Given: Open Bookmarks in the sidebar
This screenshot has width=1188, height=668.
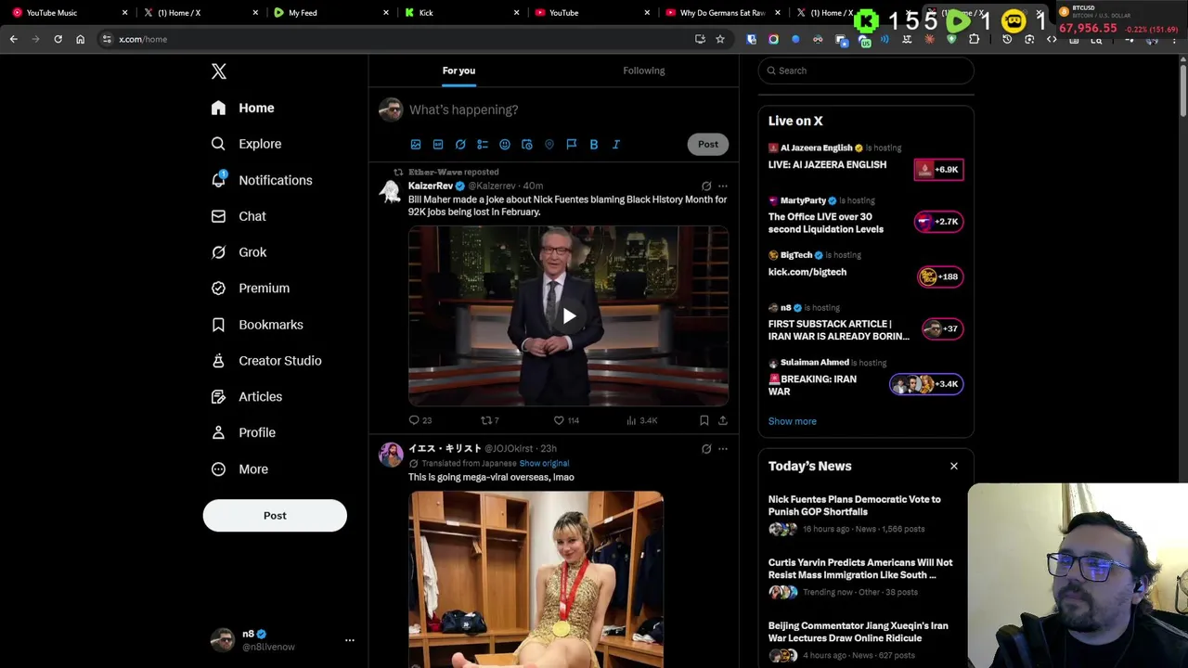Looking at the screenshot, I should (257, 325).
